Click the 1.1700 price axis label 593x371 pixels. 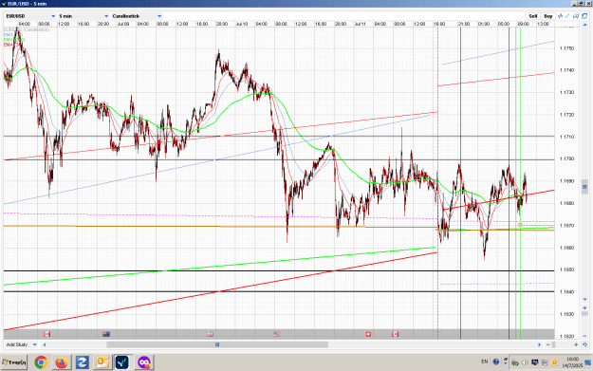pyautogui.click(x=566, y=158)
